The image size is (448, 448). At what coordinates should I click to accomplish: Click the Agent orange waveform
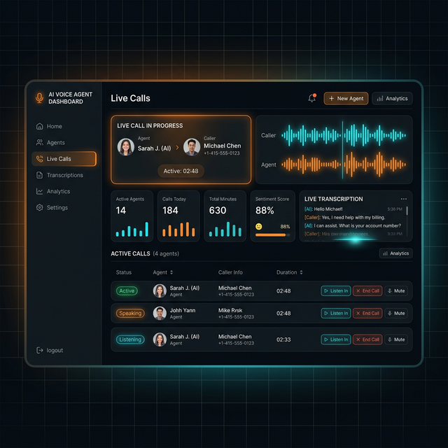(x=344, y=164)
